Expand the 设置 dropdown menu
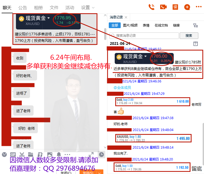Image resolution: width=204 pixels, height=174 pixels. (88, 8)
